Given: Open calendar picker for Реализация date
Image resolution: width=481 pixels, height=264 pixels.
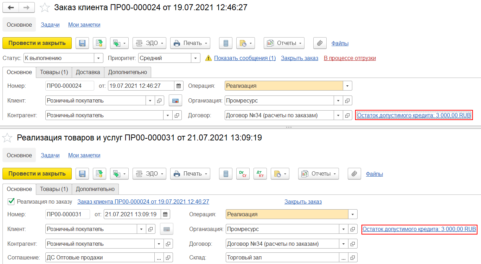Looking at the screenshot, I should (165, 214).
